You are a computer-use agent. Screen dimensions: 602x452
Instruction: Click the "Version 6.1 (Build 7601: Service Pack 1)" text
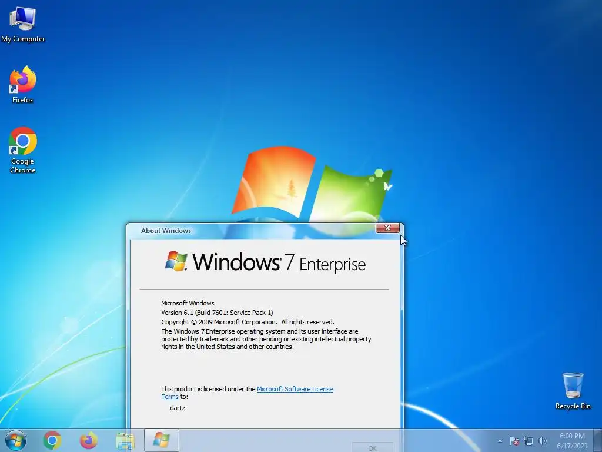point(218,313)
